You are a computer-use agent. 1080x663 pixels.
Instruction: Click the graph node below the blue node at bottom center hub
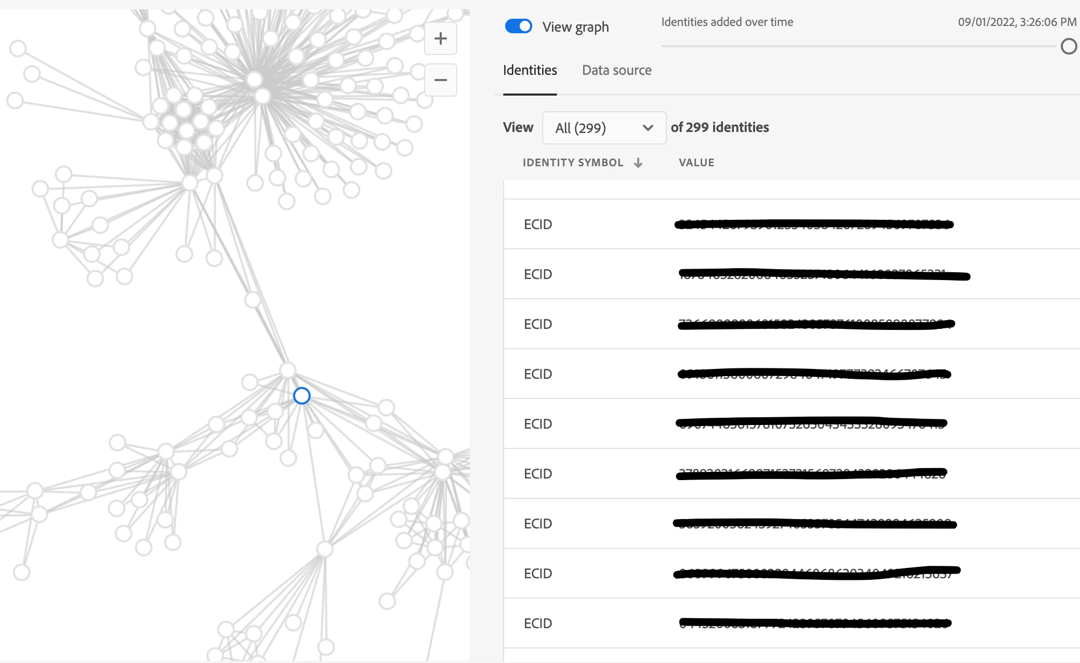click(x=324, y=549)
